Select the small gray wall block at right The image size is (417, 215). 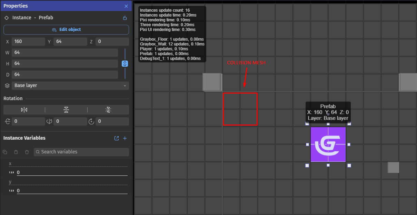click(x=394, y=168)
